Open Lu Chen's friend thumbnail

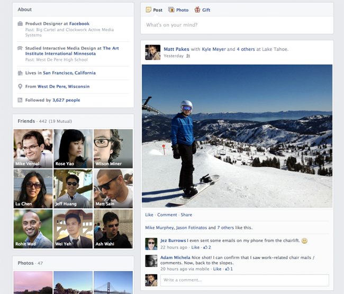(x=33, y=189)
